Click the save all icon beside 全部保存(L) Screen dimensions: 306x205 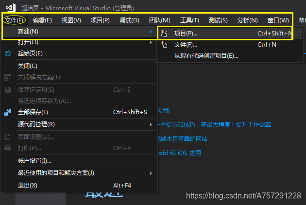8,112
